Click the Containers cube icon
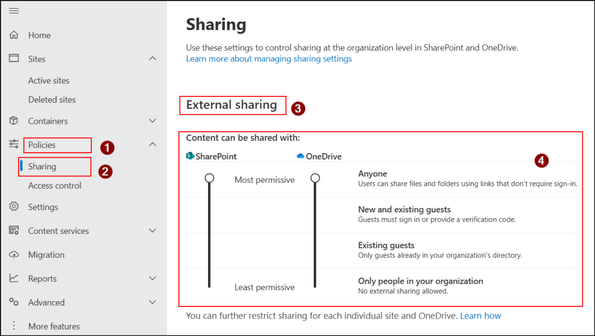The height and width of the screenshot is (336, 595). [x=14, y=121]
